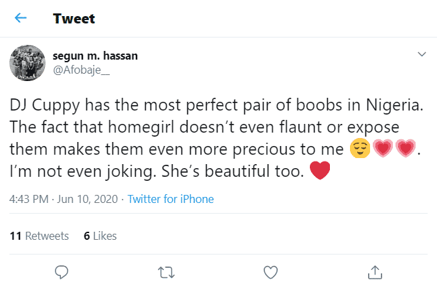This screenshot has height=286, width=437.
Task: Click the display name segun m. hassan
Action: tap(94, 56)
